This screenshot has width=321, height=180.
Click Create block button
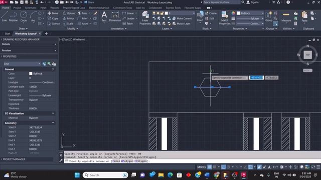coord(211,13)
